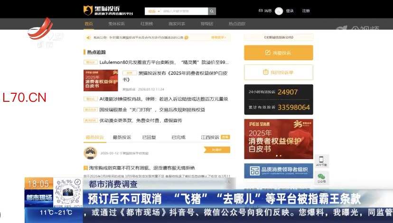Open the 2025 消费者权益保护白皮书 banner
The image size is (393, 223).
tap(279, 139)
